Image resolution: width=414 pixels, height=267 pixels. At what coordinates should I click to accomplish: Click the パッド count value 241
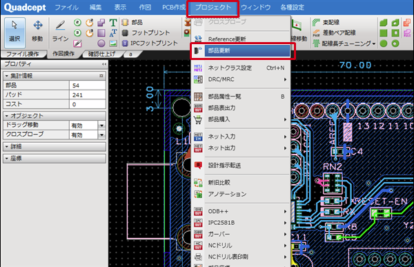click(88, 95)
